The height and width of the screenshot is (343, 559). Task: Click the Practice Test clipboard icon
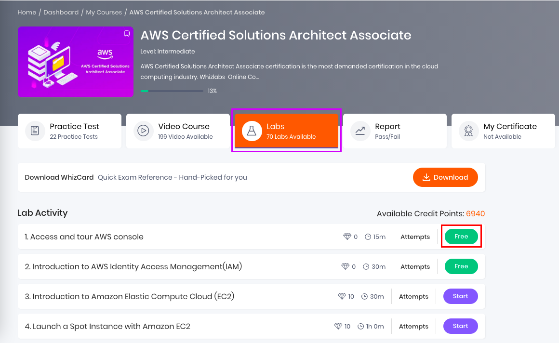pyautogui.click(x=35, y=131)
